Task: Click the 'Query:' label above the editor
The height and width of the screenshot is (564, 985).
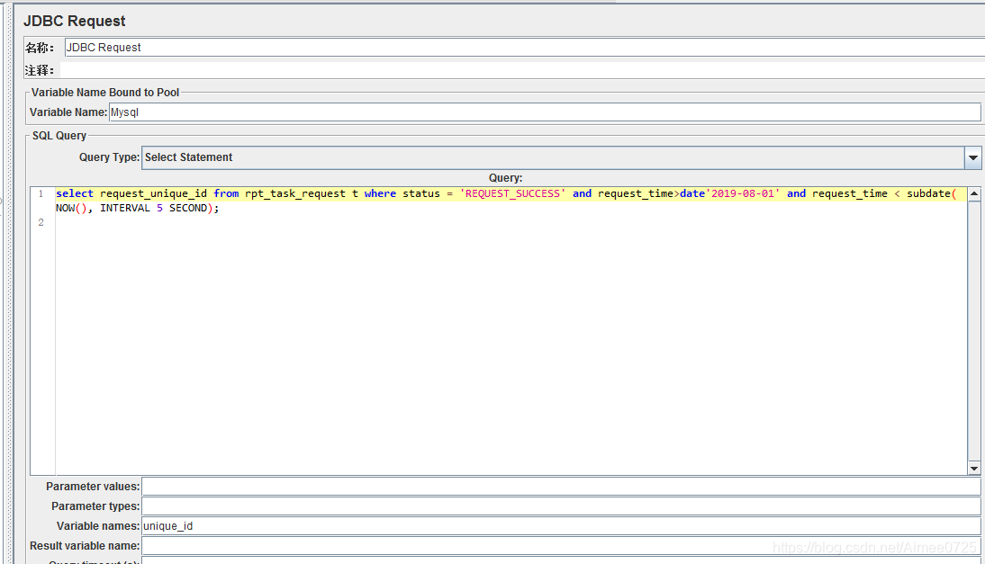Action: (x=506, y=178)
